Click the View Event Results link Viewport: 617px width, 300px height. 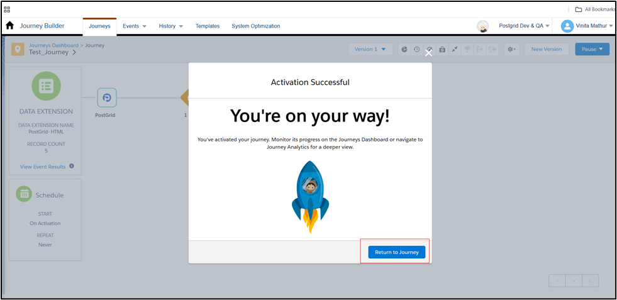(x=43, y=167)
